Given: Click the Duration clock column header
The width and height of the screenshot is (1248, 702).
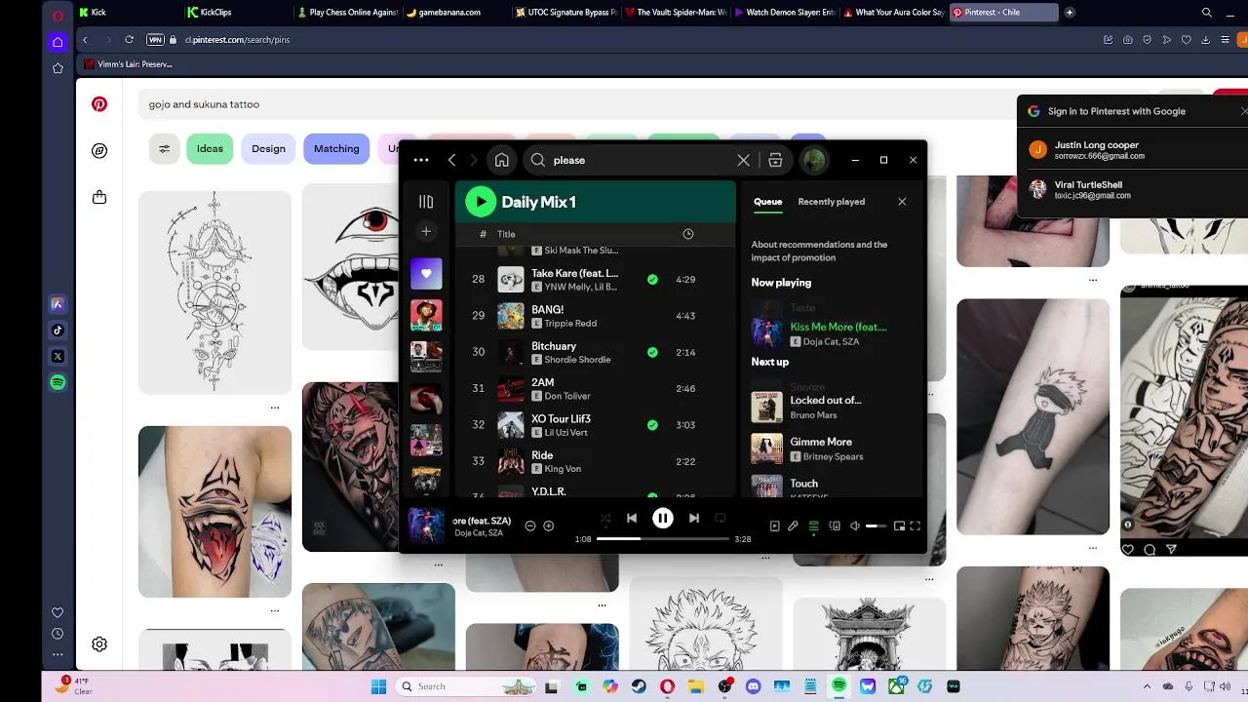Looking at the screenshot, I should [x=687, y=234].
